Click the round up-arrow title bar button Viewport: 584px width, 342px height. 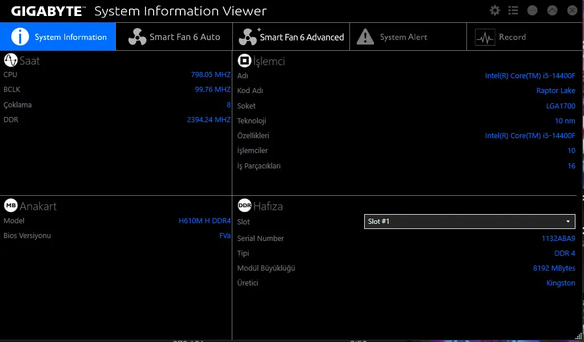pyautogui.click(x=553, y=10)
